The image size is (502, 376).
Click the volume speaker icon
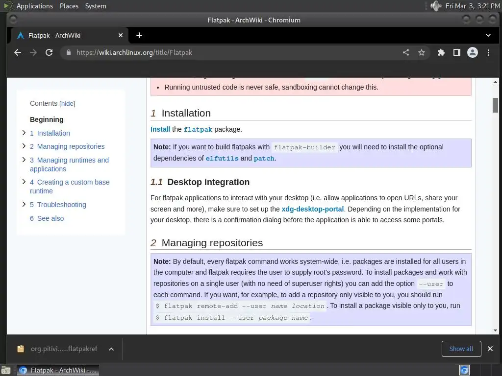tap(435, 6)
